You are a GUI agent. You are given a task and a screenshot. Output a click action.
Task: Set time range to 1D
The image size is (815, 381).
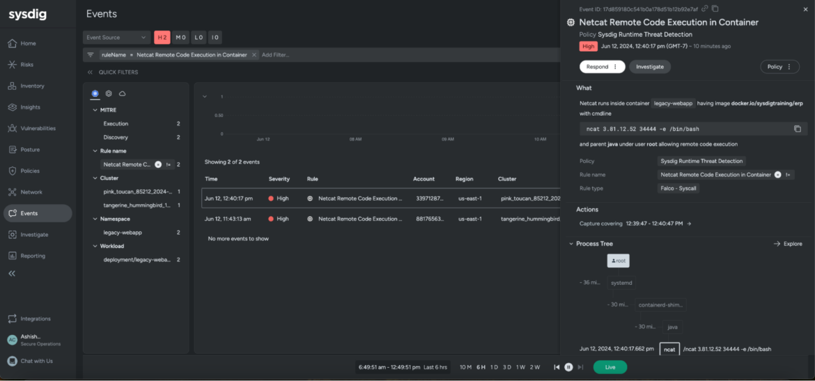tap(494, 367)
